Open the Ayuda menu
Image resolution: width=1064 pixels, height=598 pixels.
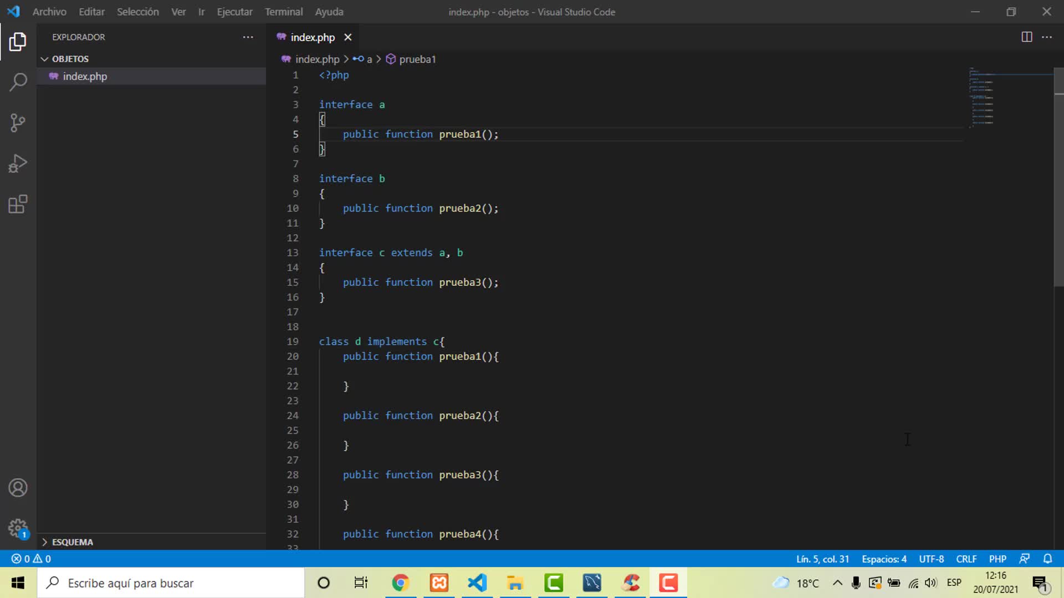pos(329,12)
